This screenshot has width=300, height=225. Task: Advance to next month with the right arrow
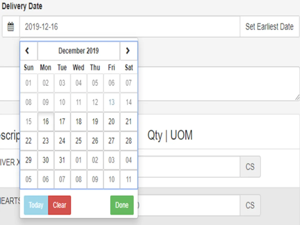pyautogui.click(x=128, y=51)
